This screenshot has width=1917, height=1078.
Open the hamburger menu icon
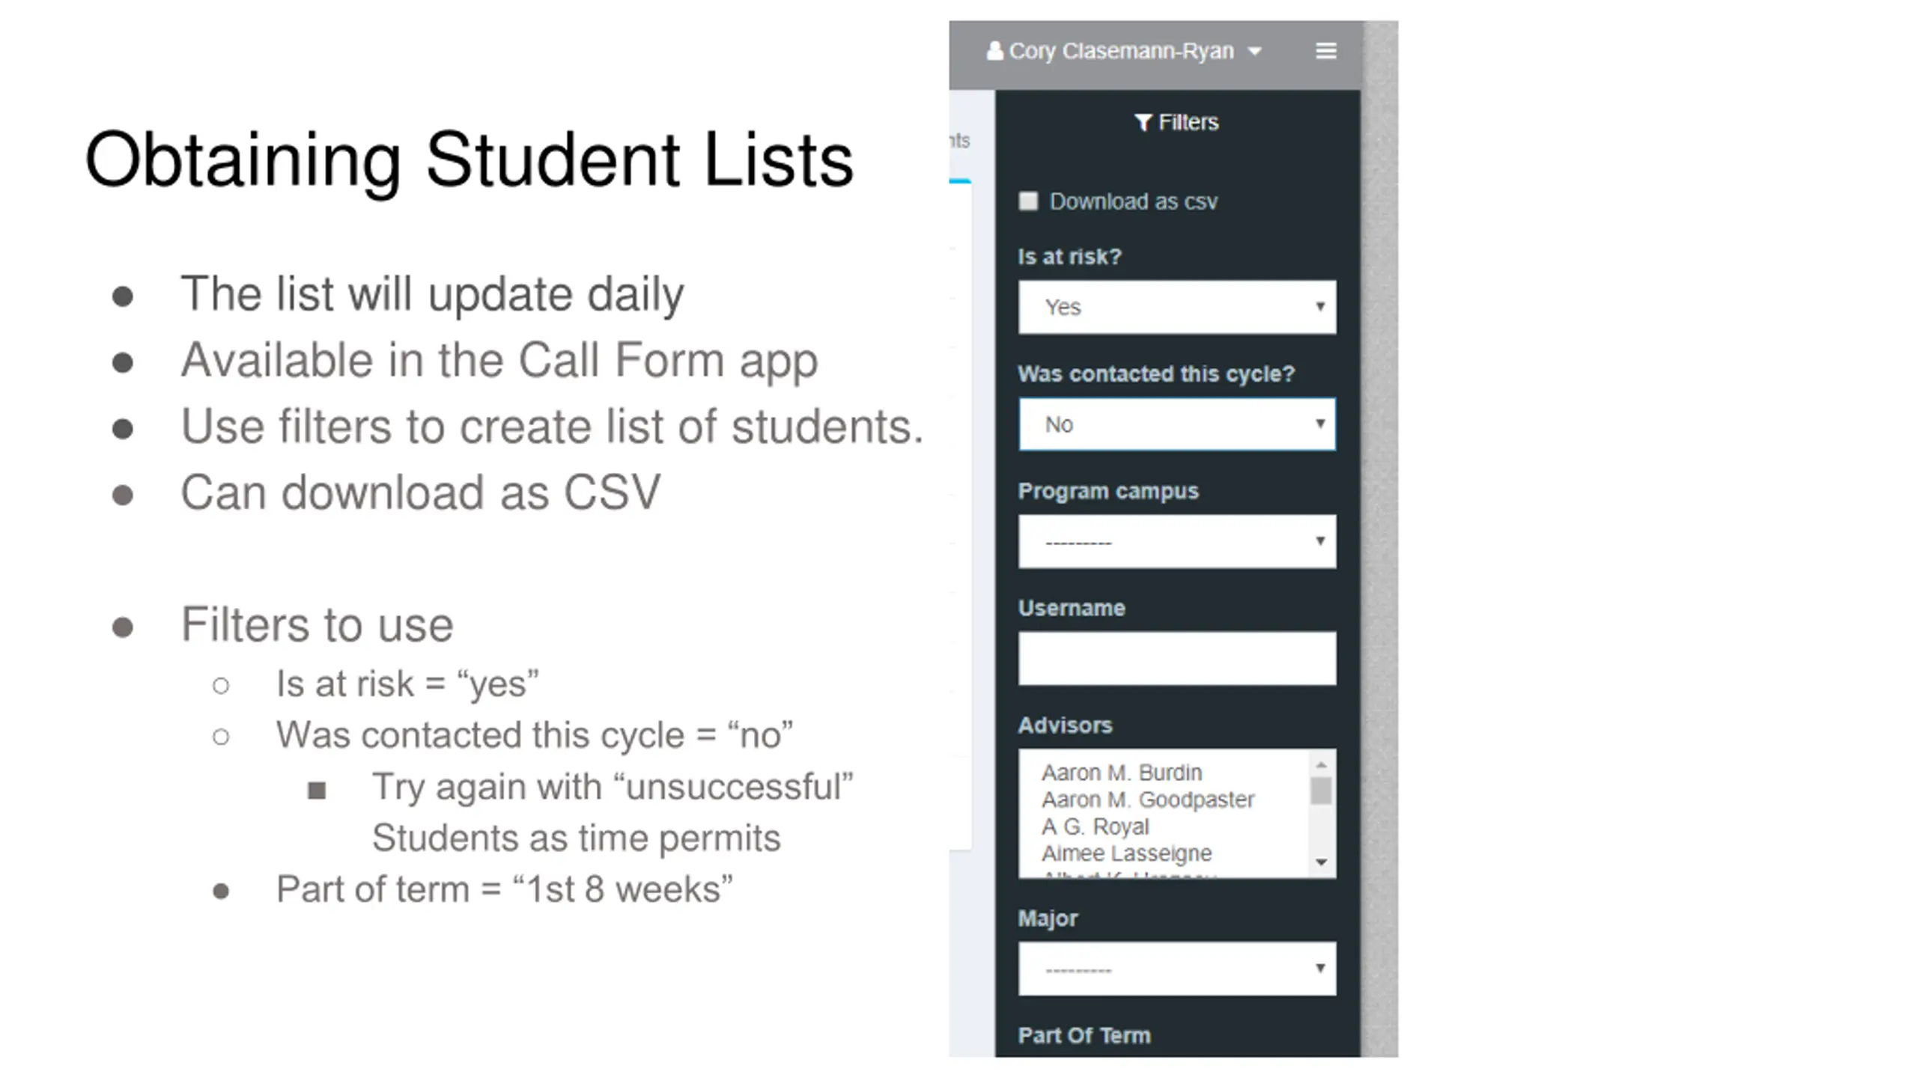point(1325,51)
